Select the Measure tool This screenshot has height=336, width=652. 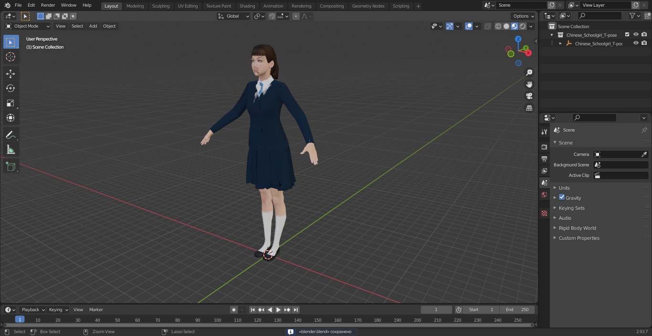[x=11, y=150]
